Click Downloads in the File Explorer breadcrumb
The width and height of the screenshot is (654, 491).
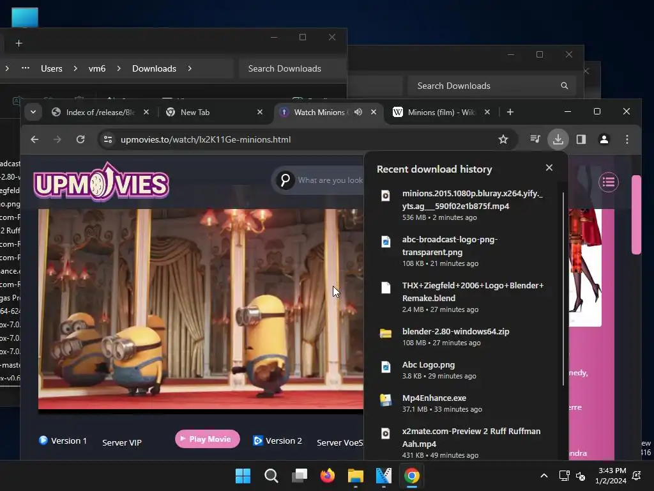click(x=154, y=68)
